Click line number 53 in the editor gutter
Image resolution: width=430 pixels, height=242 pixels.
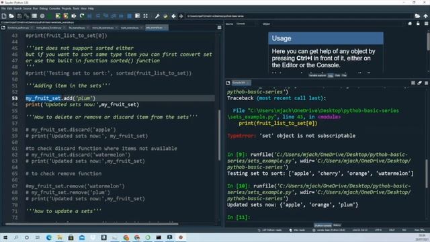coord(15,98)
